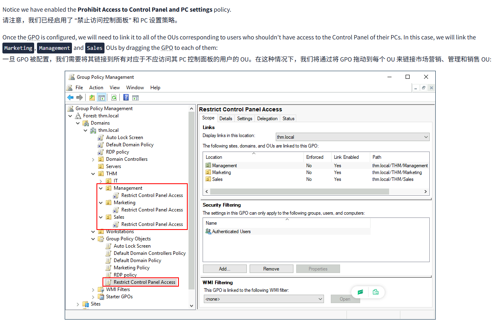Open the File menu
The height and width of the screenshot is (324, 492).
(79, 88)
